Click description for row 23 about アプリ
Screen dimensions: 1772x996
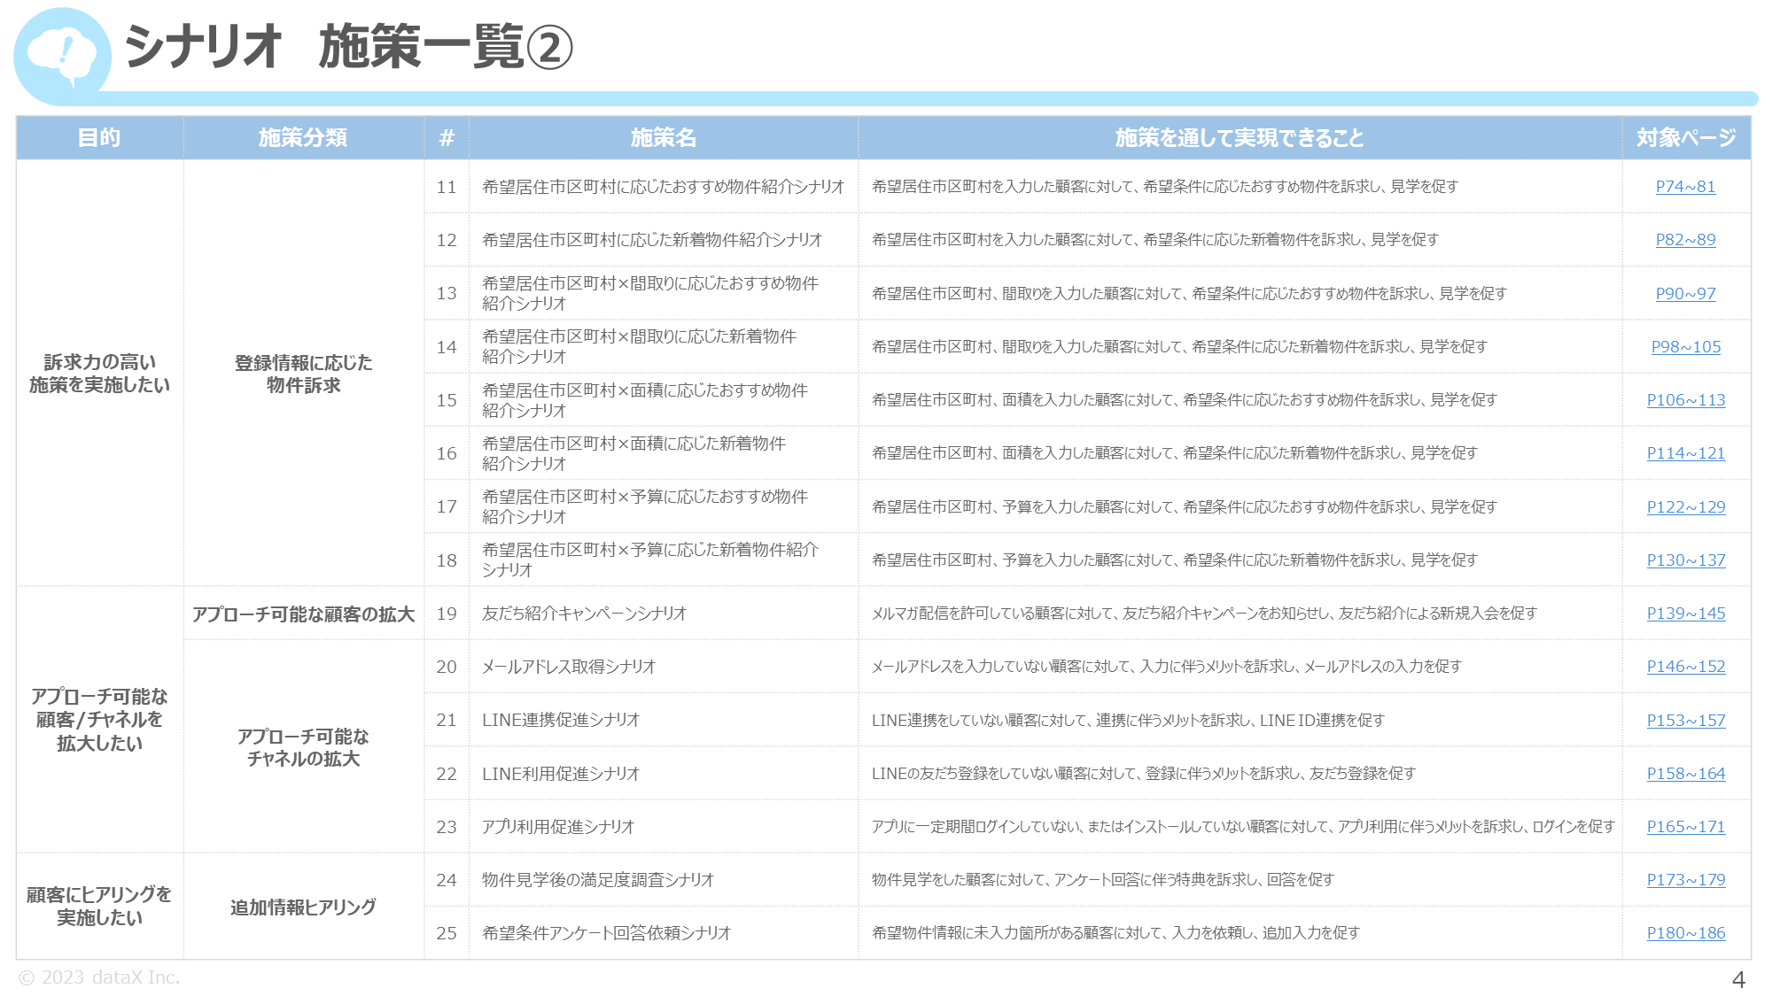click(1242, 827)
